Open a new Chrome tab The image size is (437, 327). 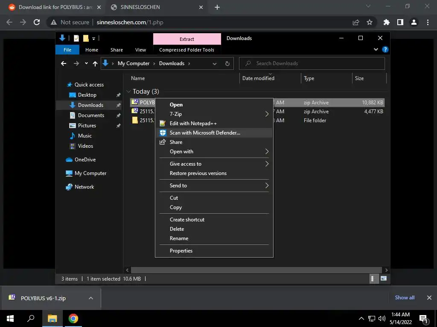click(217, 7)
